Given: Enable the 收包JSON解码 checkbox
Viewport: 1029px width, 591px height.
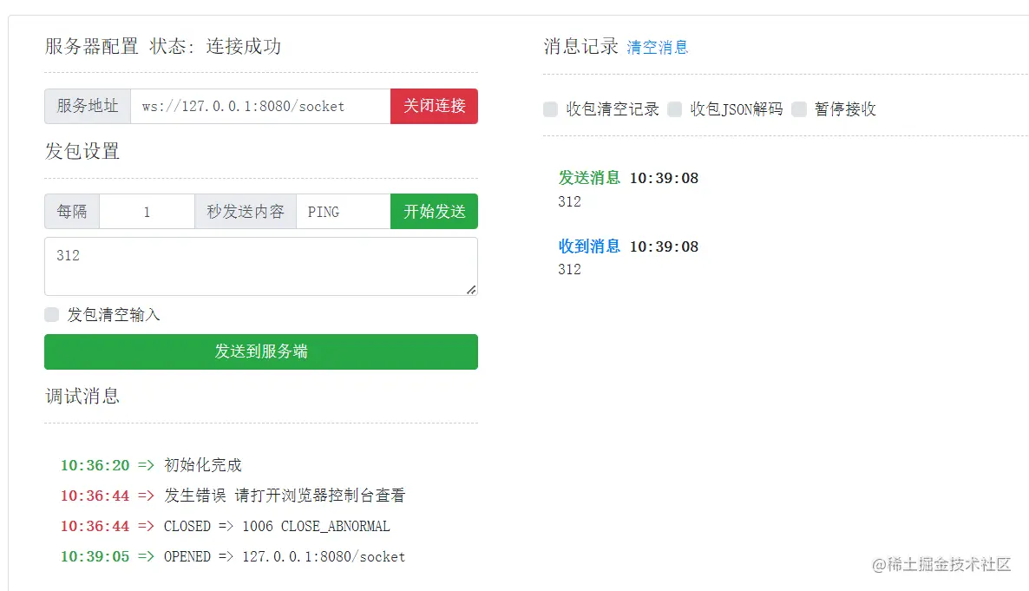Looking at the screenshot, I should (675, 109).
